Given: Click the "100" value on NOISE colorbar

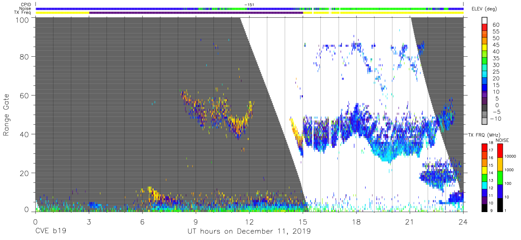Looking at the screenshot, I should coord(508,183).
